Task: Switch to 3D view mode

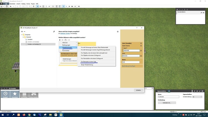Action: pos(37,6)
